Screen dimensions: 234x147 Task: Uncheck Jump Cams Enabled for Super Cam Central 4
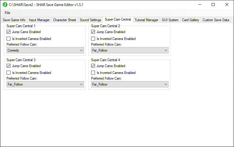93,66
